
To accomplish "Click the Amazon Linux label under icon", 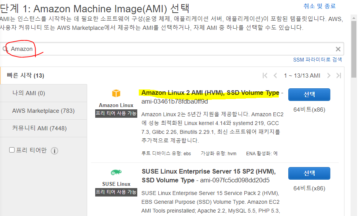I will [x=116, y=106].
